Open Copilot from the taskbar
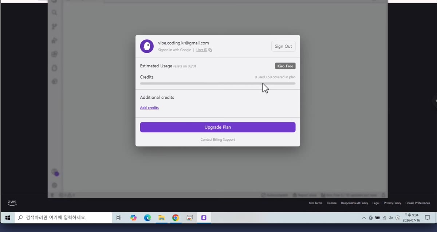 (133, 218)
